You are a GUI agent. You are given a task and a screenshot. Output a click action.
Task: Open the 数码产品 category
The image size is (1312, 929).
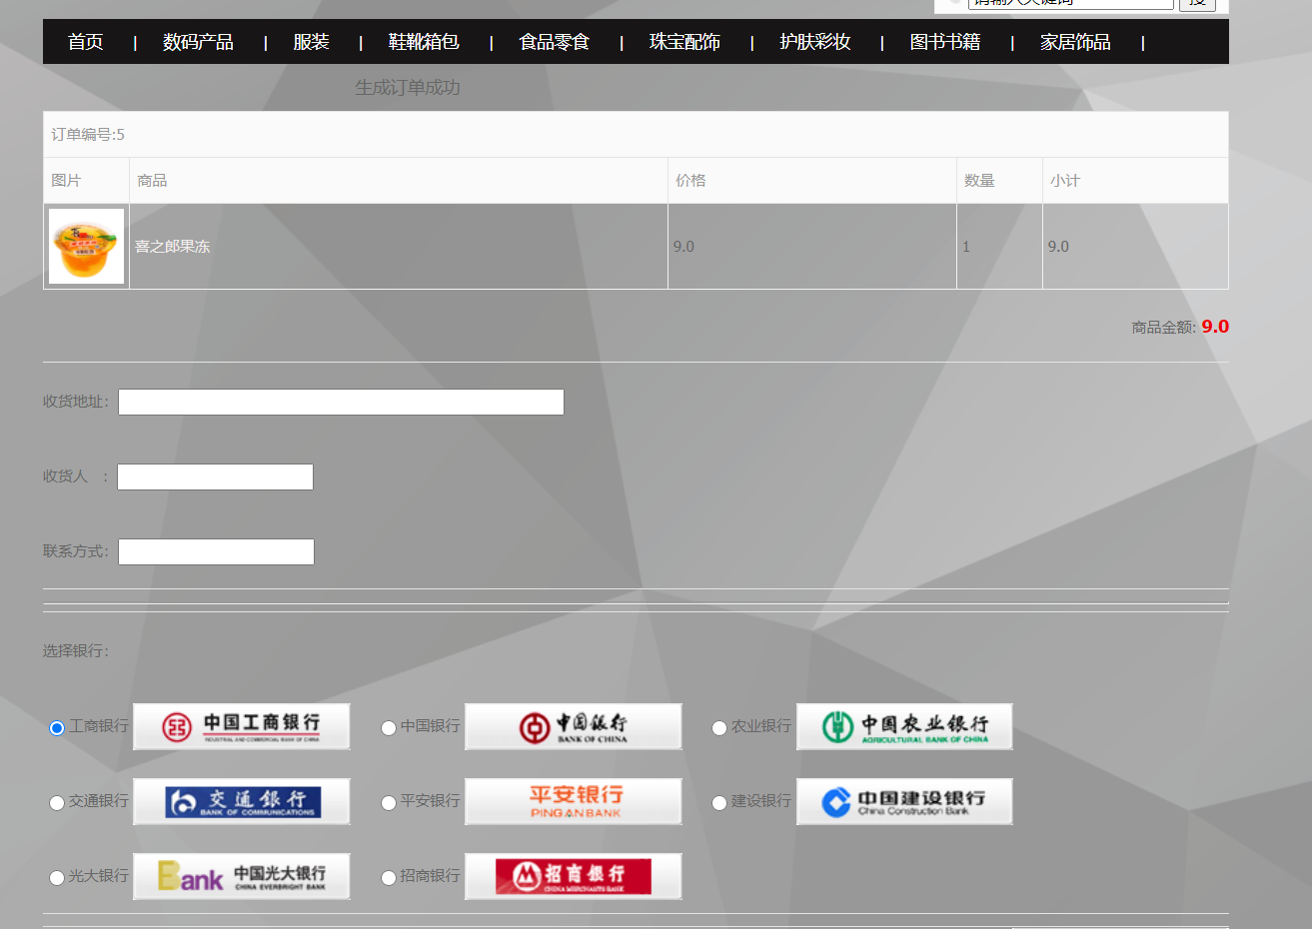tap(199, 42)
